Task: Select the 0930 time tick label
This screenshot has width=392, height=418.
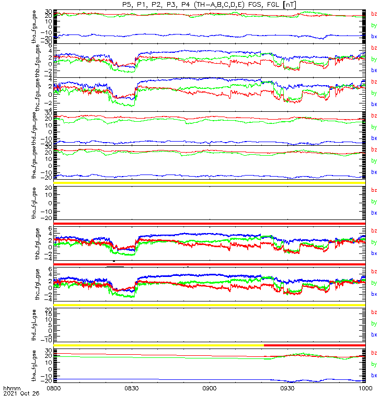Action: click(287, 388)
